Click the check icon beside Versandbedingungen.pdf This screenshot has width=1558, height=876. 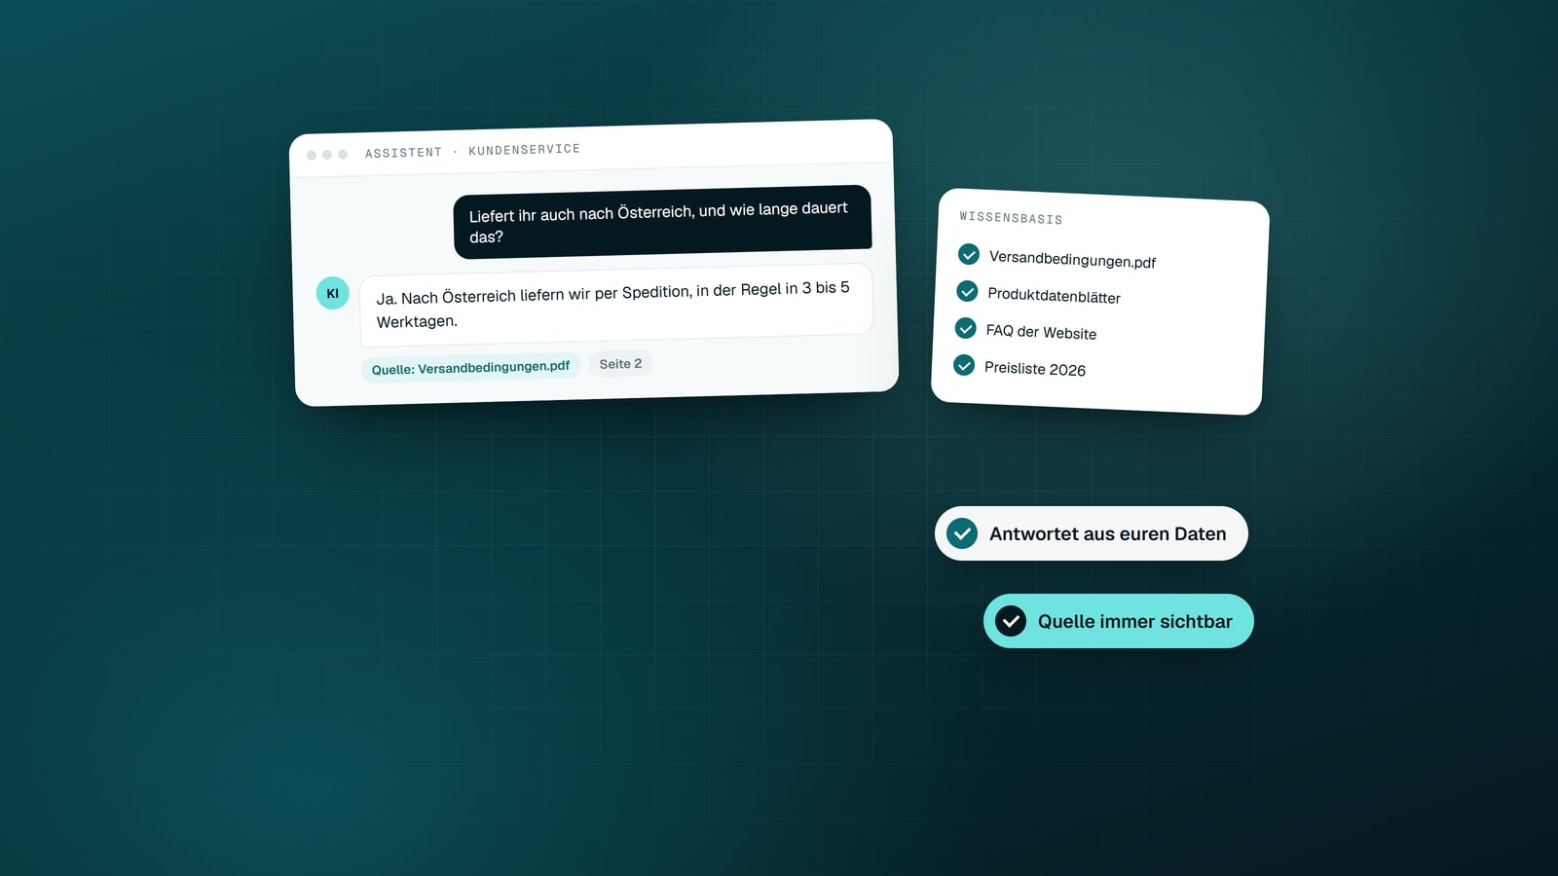[969, 254]
